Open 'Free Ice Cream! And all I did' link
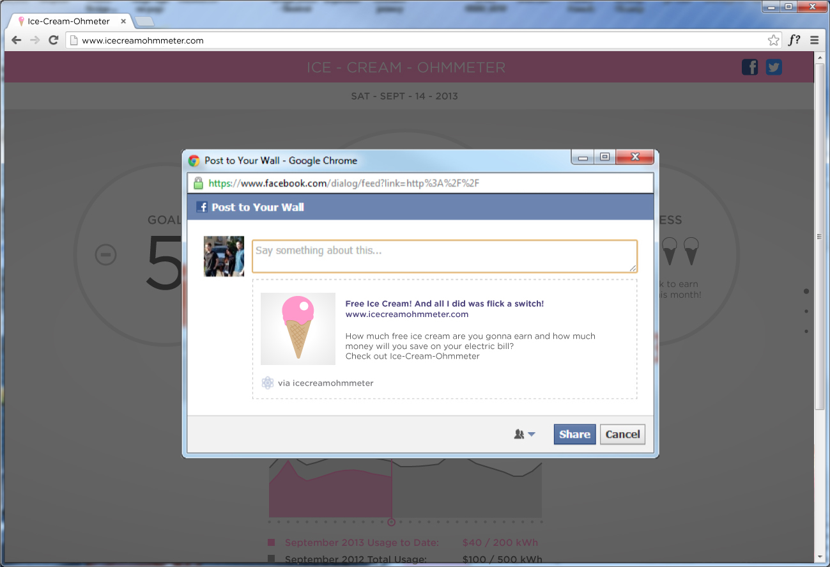Viewport: 830px width, 567px height. pos(445,304)
